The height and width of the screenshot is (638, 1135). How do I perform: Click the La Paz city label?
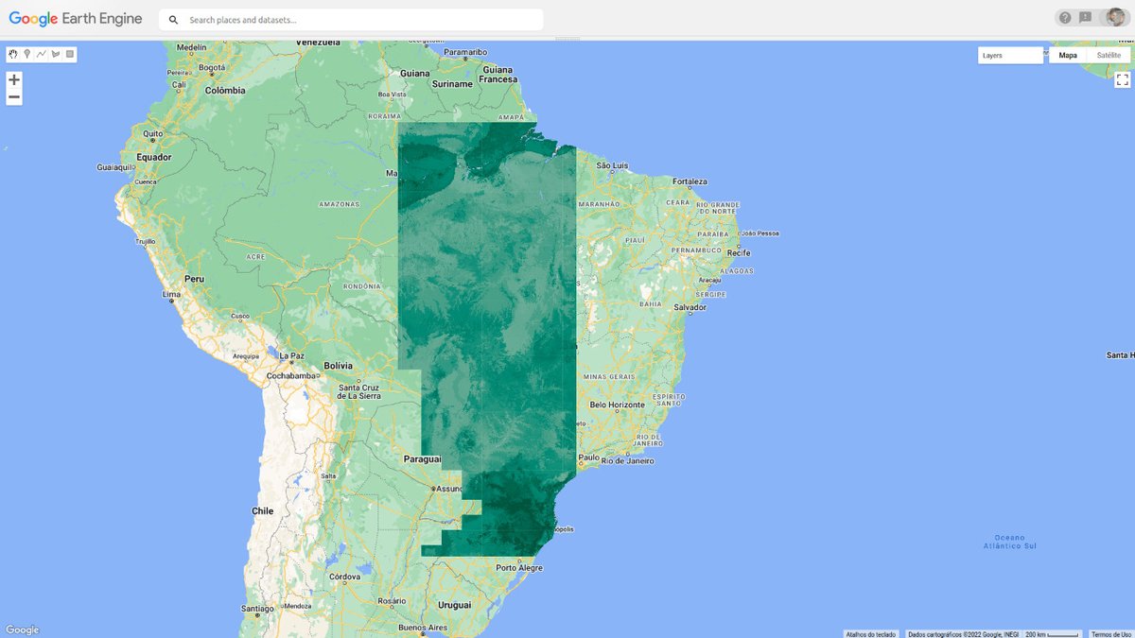click(x=292, y=356)
